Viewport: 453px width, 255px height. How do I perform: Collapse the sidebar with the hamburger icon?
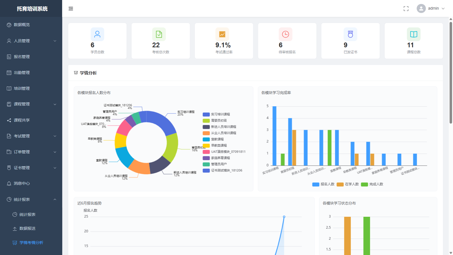pos(71,9)
